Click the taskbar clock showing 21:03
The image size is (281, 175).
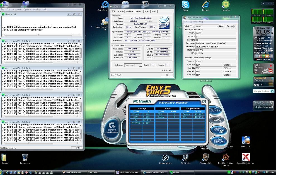[271, 172]
